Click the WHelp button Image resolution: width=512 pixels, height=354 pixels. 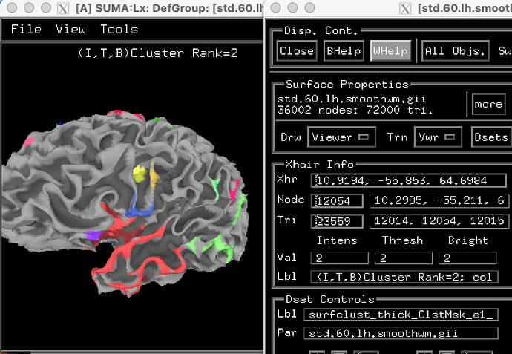point(390,51)
